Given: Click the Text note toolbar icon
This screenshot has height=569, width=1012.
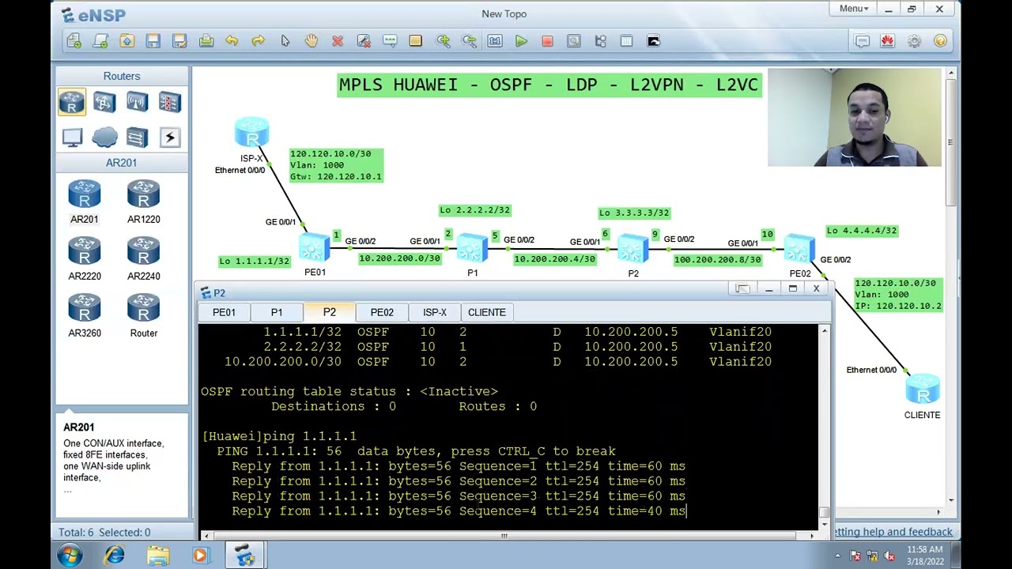Looking at the screenshot, I should [390, 41].
